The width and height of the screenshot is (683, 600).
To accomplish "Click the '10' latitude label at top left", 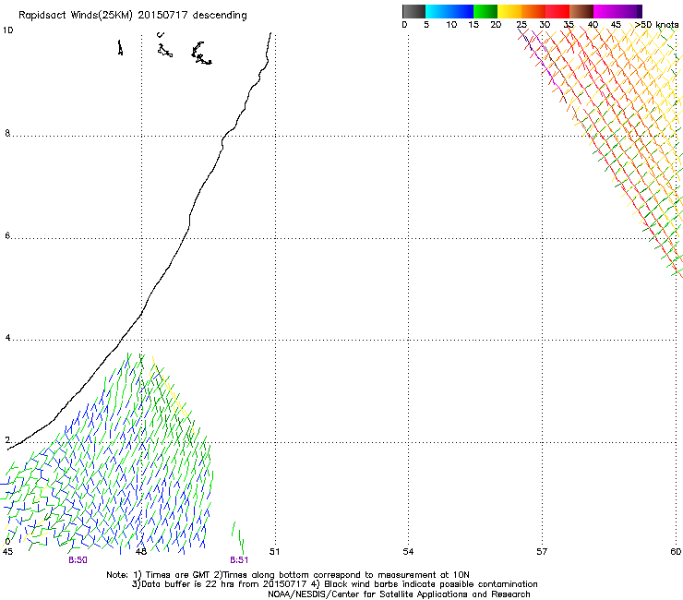I will [x=7, y=30].
